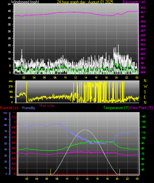Select the Dew Point (°F) legend label
The image size is (154, 183).
(141, 108)
